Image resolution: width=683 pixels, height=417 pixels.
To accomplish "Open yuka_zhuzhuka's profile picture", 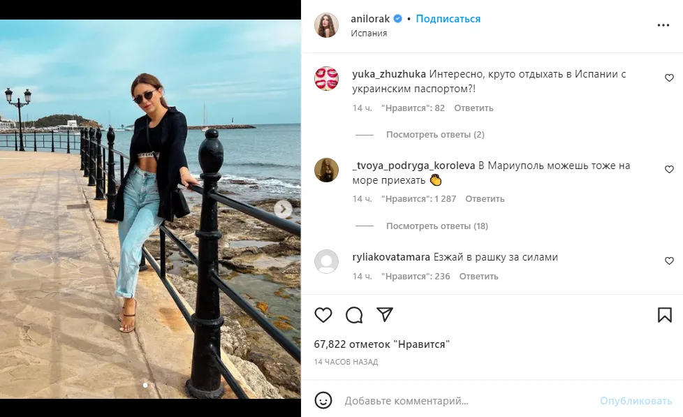I will [326, 78].
